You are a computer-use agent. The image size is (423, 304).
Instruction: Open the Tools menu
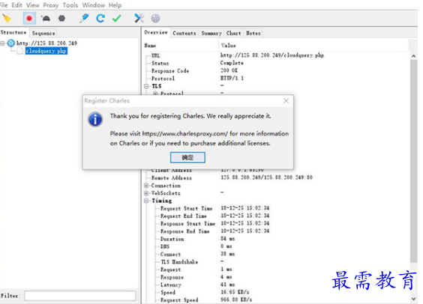coord(70,5)
